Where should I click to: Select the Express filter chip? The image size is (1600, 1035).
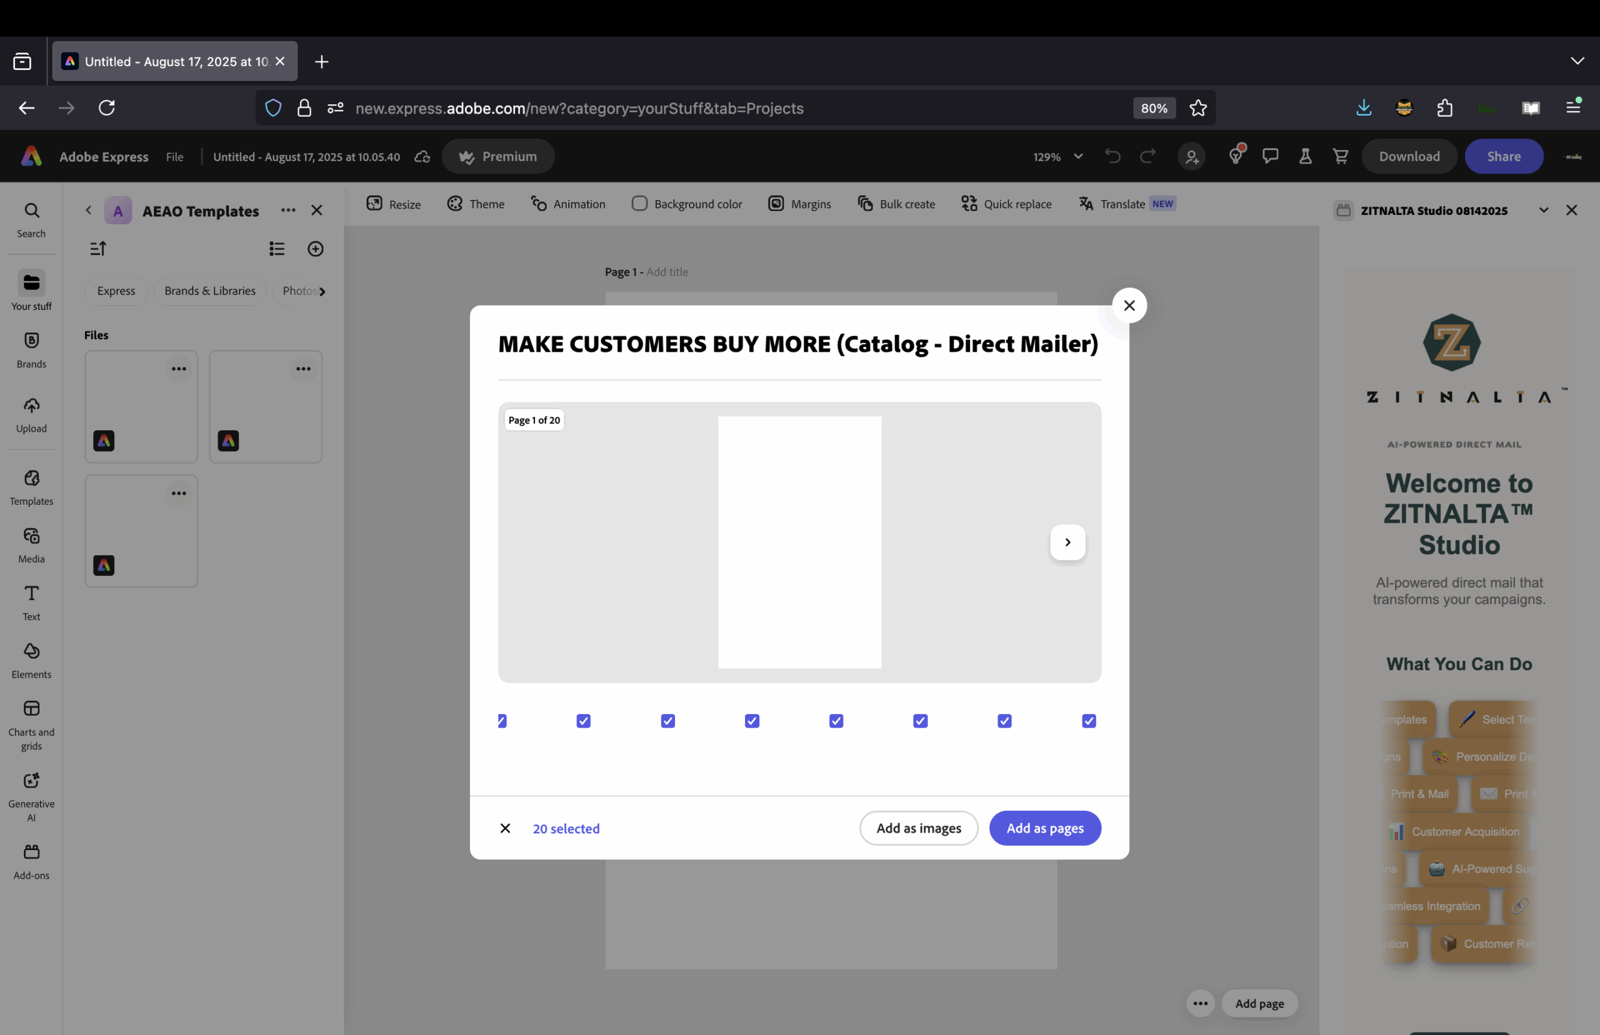(116, 291)
